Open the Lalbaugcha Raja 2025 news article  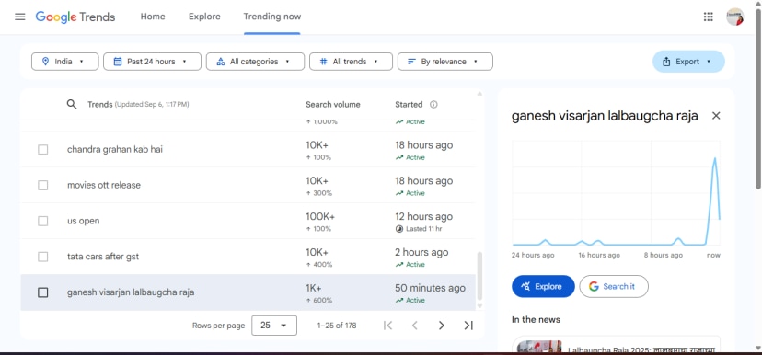coord(617,345)
